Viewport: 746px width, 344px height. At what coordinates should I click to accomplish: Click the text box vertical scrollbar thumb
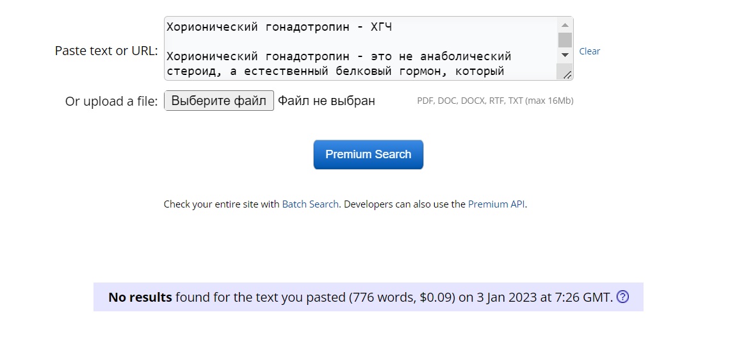565,40
